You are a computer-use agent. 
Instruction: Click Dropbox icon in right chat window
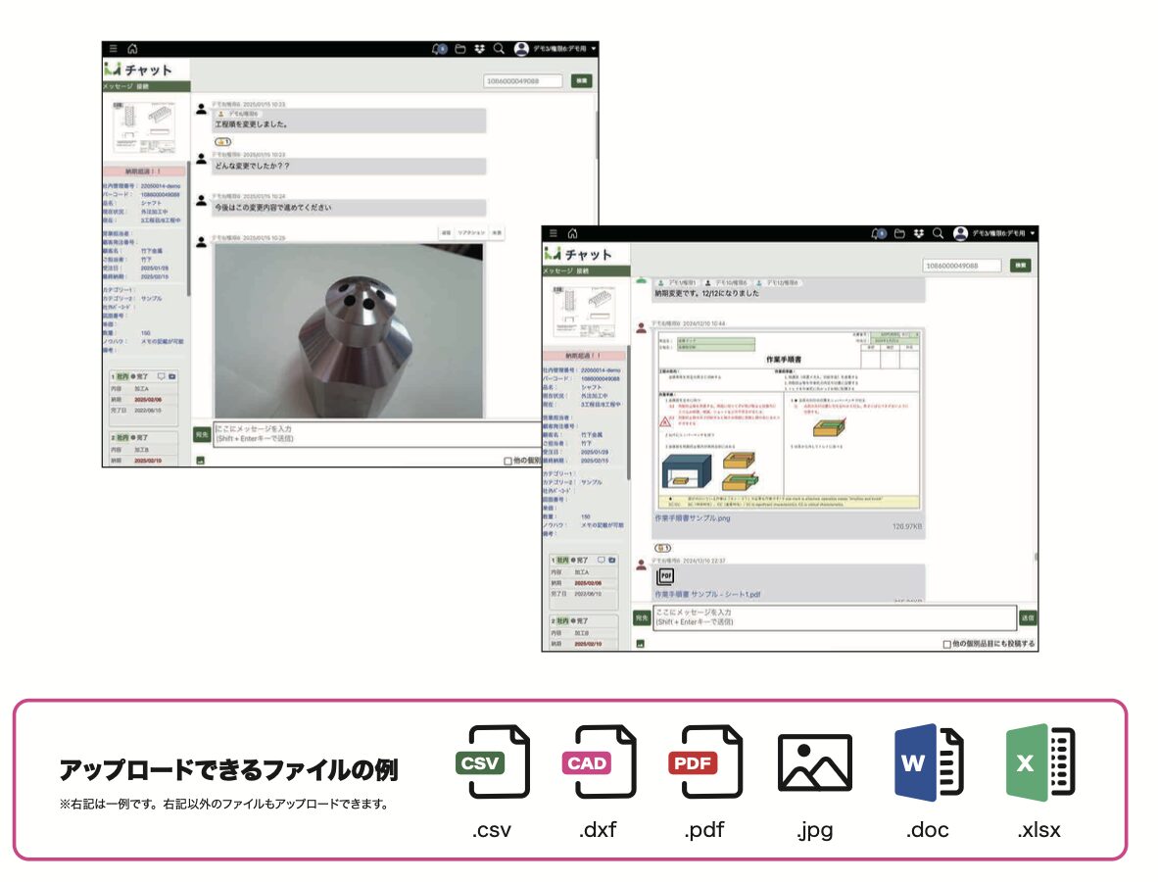pyautogui.click(x=919, y=233)
